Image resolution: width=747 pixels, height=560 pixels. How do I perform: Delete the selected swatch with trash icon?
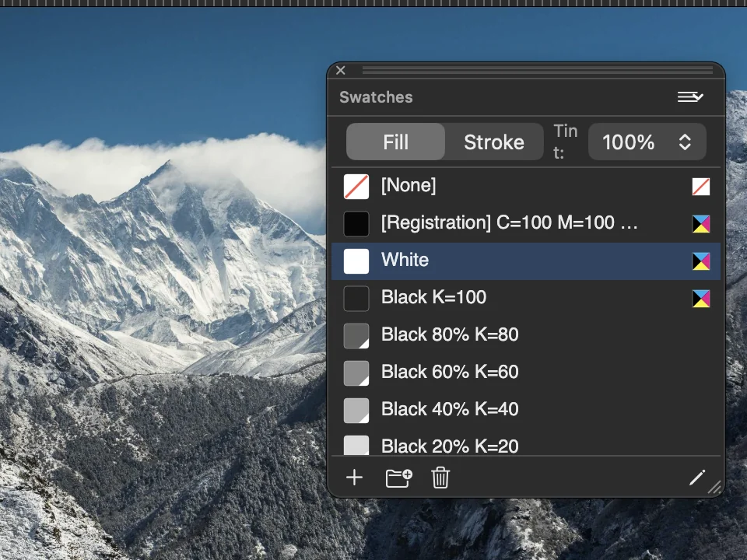pos(440,478)
